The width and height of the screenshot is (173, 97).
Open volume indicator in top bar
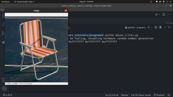160,2
